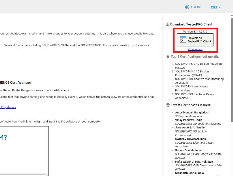Open the language selector dropdown
This screenshot has width=233, height=176.
pyautogui.click(x=216, y=7)
